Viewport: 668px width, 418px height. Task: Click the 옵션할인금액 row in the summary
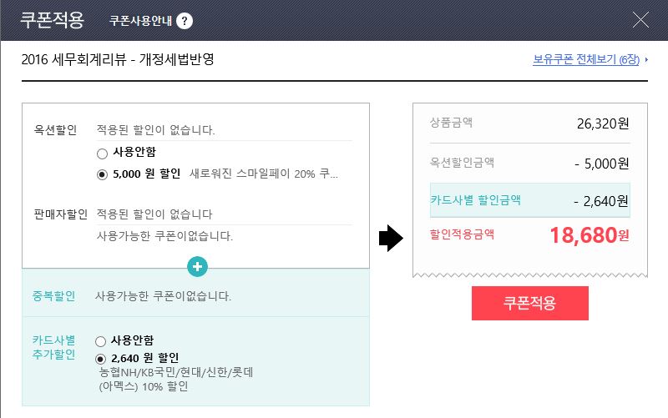point(529,163)
